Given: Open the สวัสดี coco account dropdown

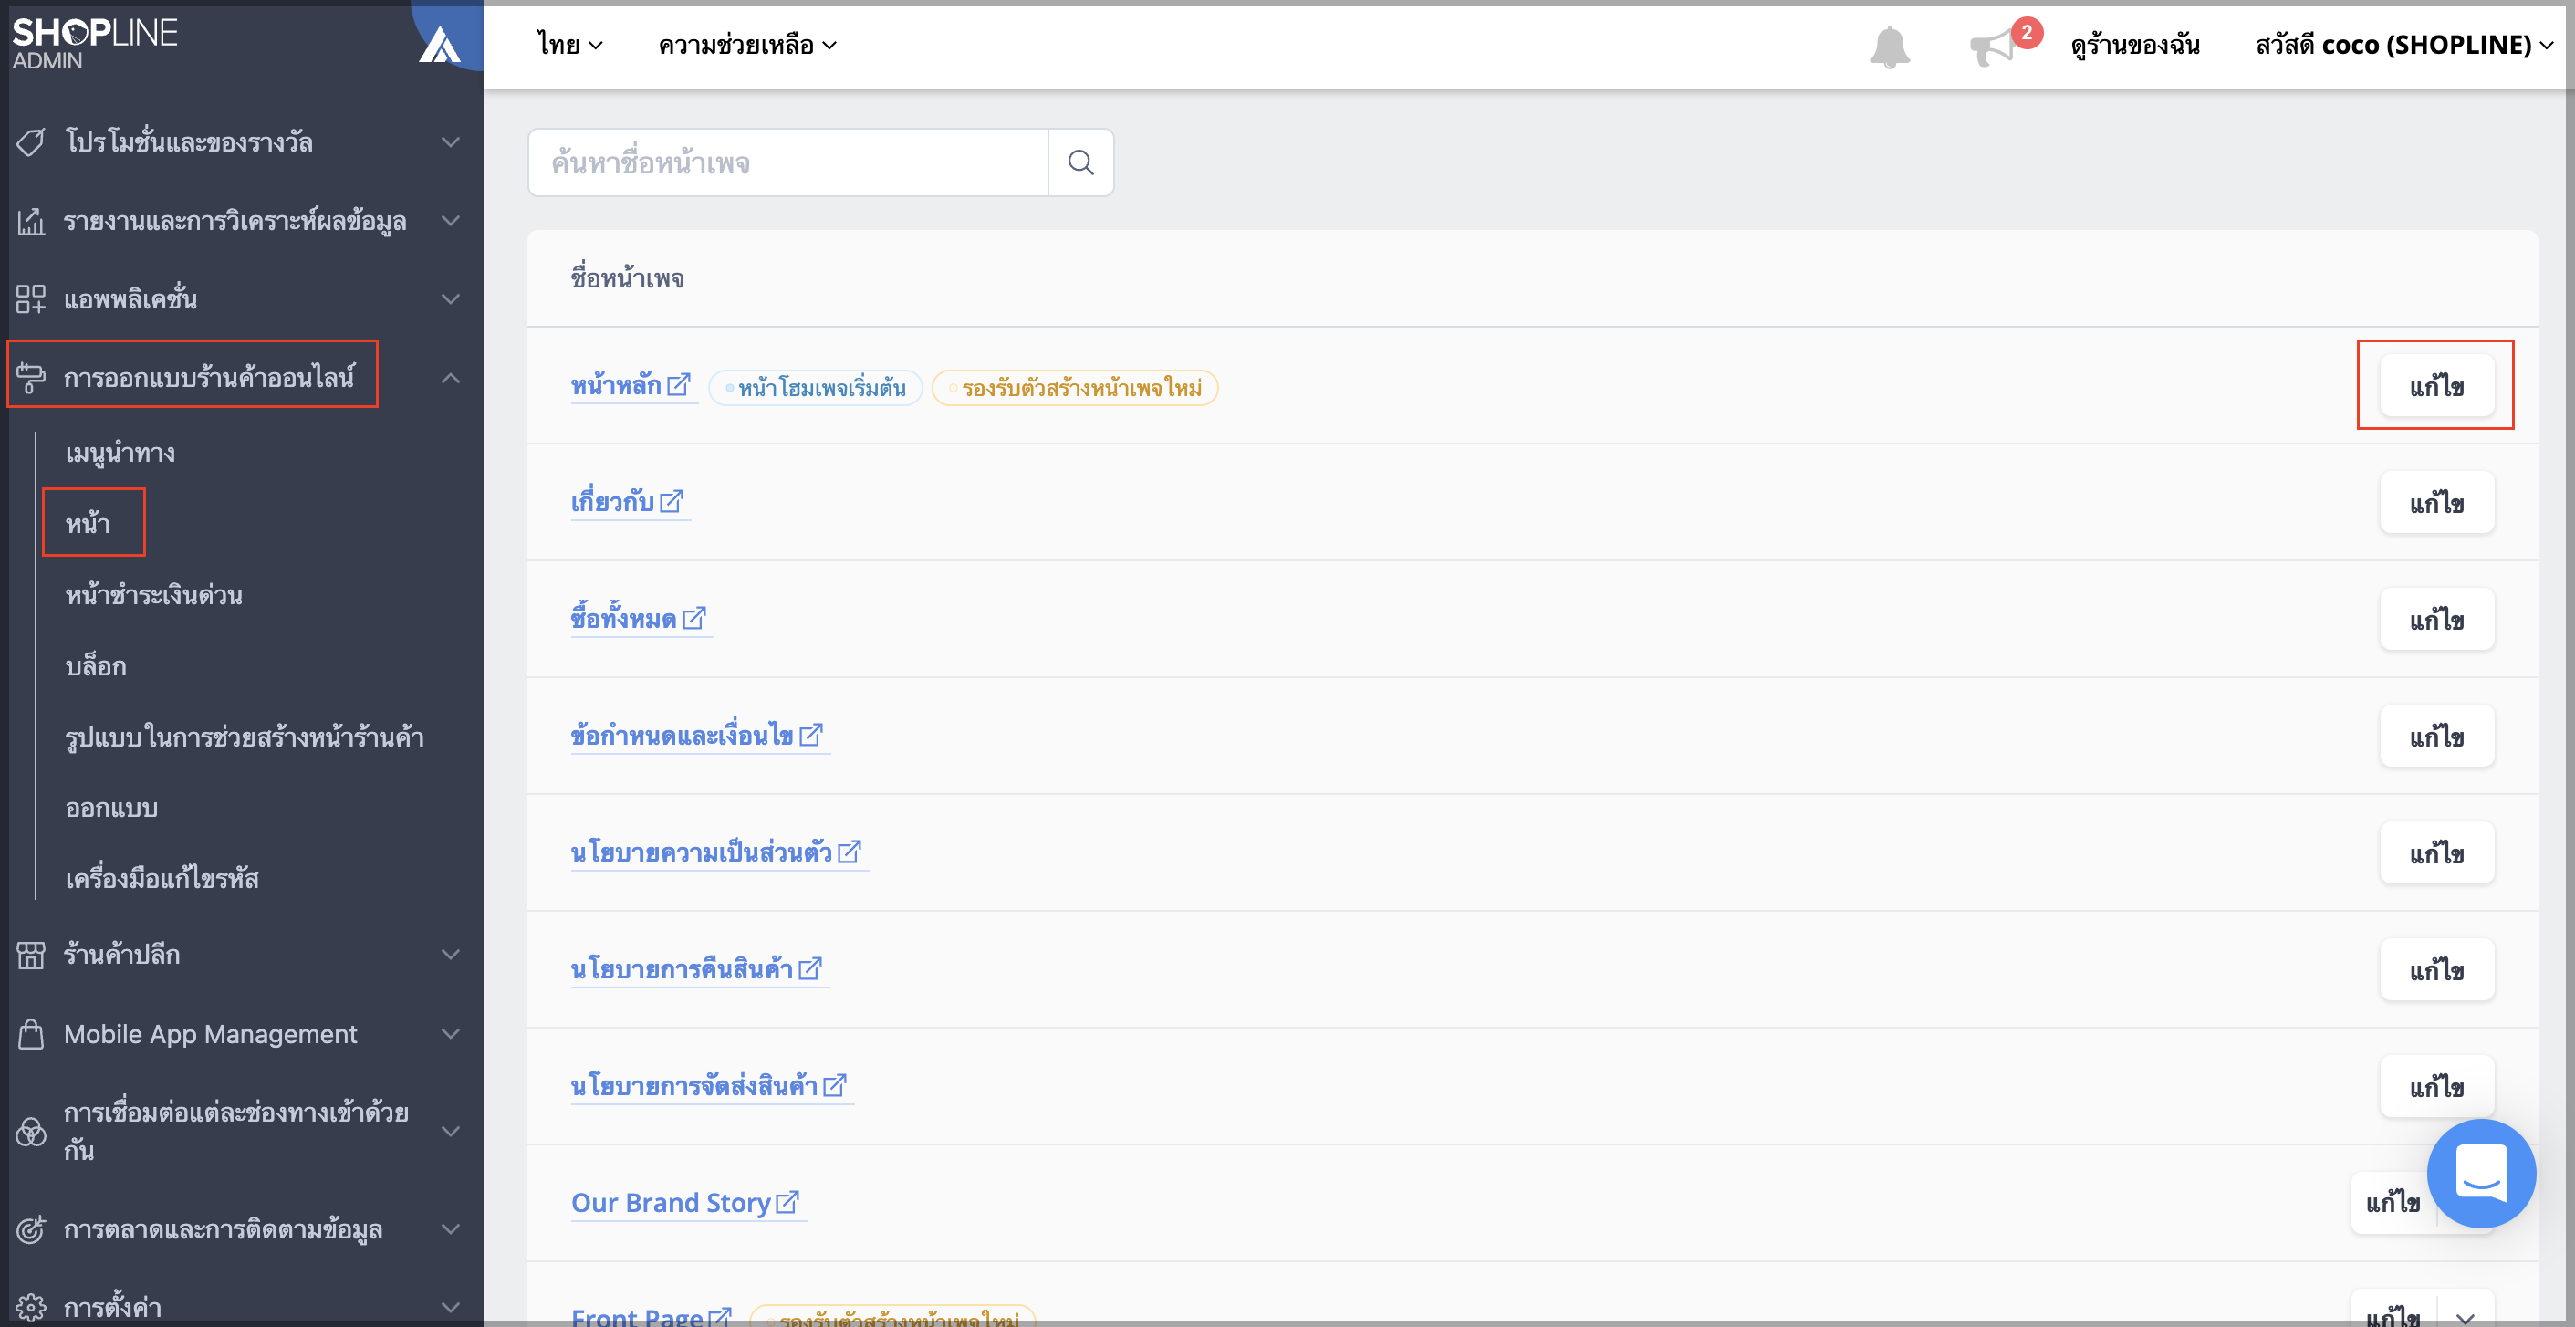Looking at the screenshot, I should pos(2404,45).
